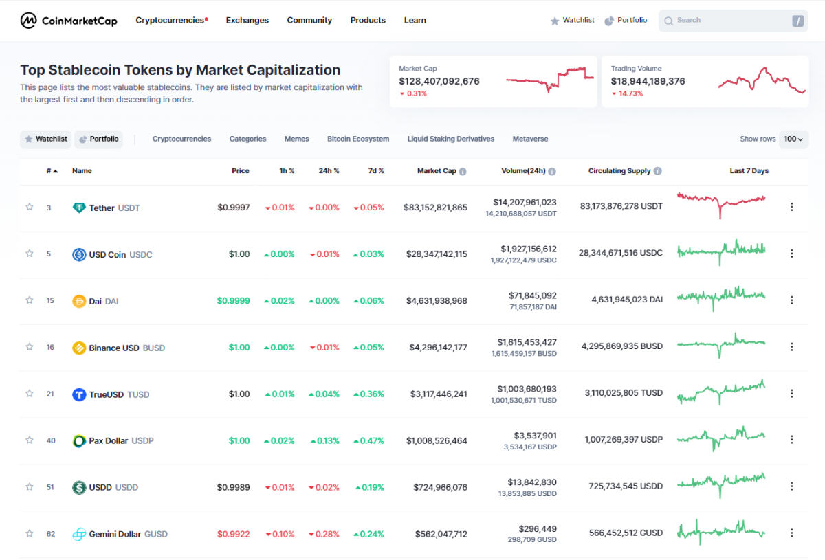Sort by 1h % column header
This screenshot has height=560, width=825.
coord(287,171)
